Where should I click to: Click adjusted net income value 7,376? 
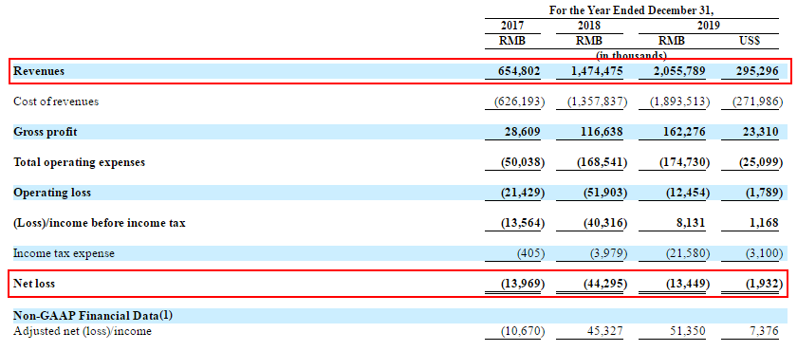[x=764, y=332]
